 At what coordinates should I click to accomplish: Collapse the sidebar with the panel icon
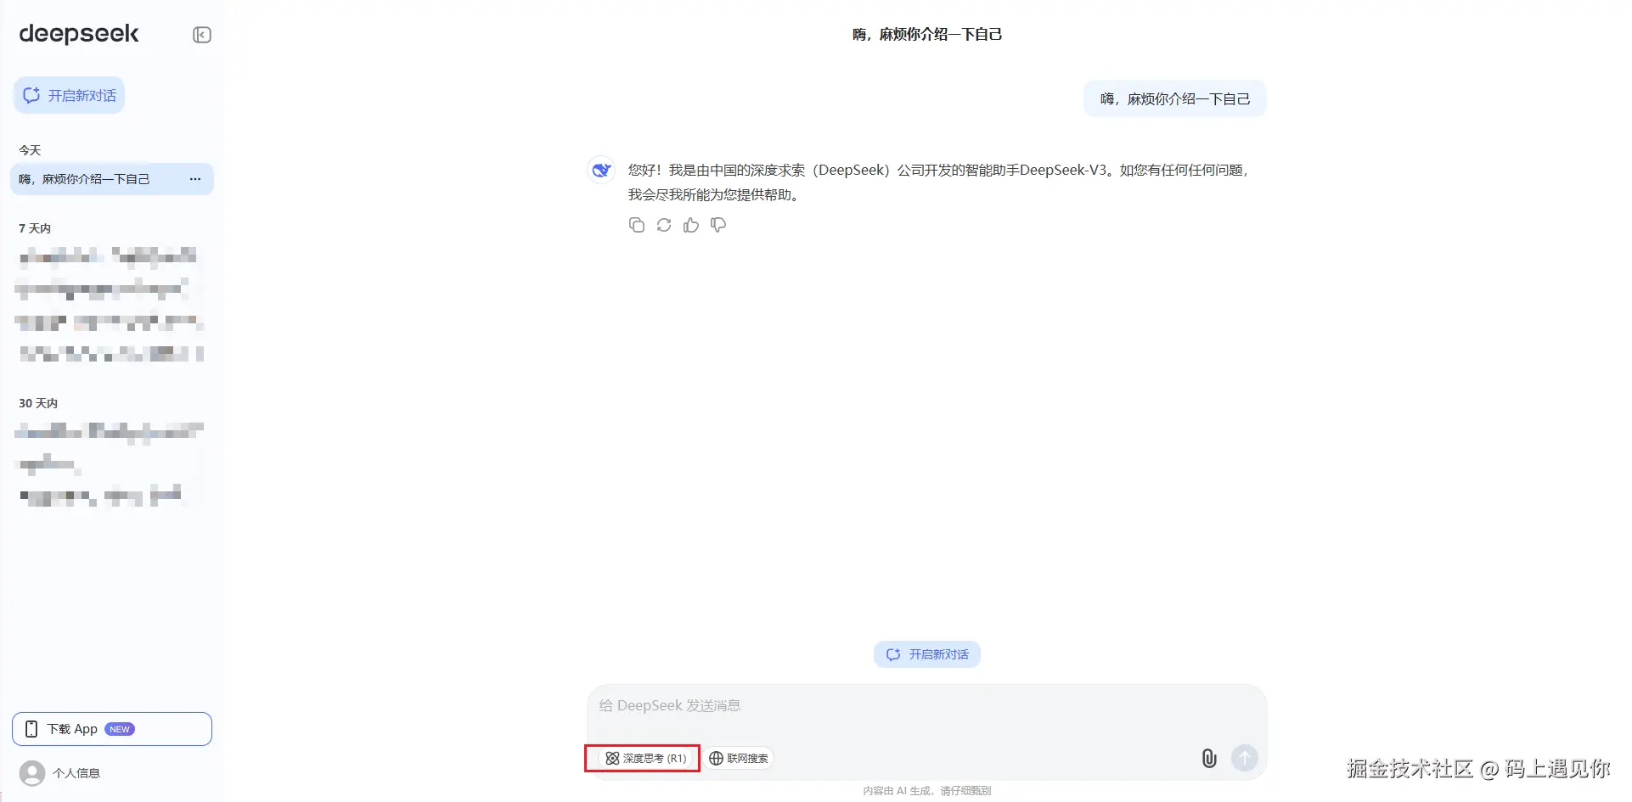click(201, 35)
